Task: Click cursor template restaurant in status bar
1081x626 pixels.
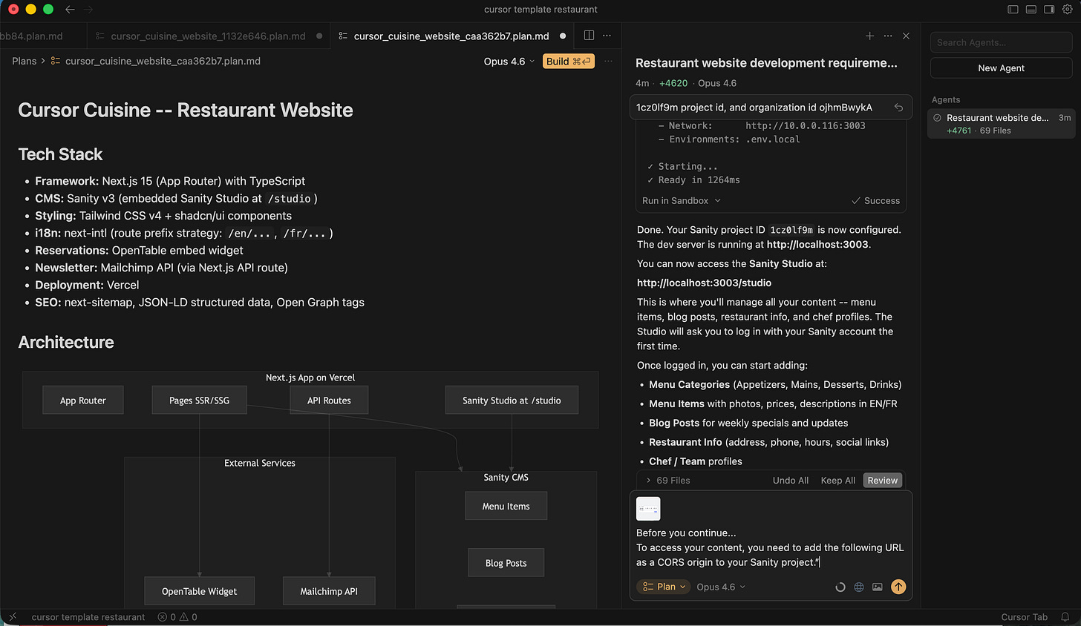Action: pyautogui.click(x=88, y=617)
